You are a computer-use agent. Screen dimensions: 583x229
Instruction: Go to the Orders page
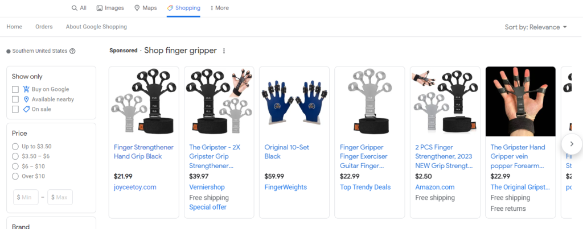tap(44, 27)
